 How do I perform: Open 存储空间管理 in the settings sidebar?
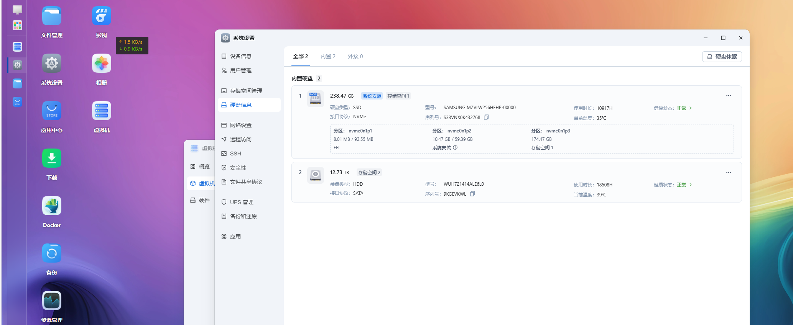[246, 91]
